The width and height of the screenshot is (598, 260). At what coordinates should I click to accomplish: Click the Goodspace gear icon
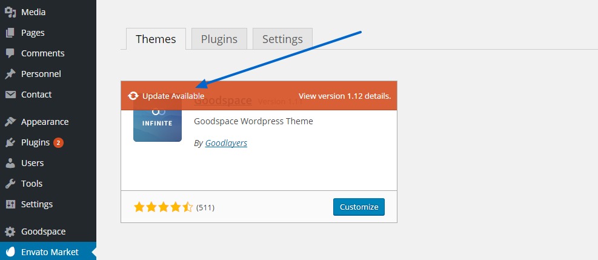[10, 232]
